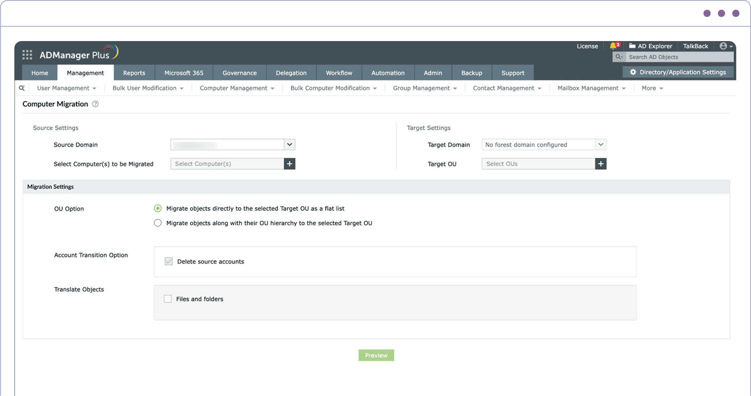The height and width of the screenshot is (396, 751).
Task: Click the Search AD Objects field
Action: tap(679, 57)
